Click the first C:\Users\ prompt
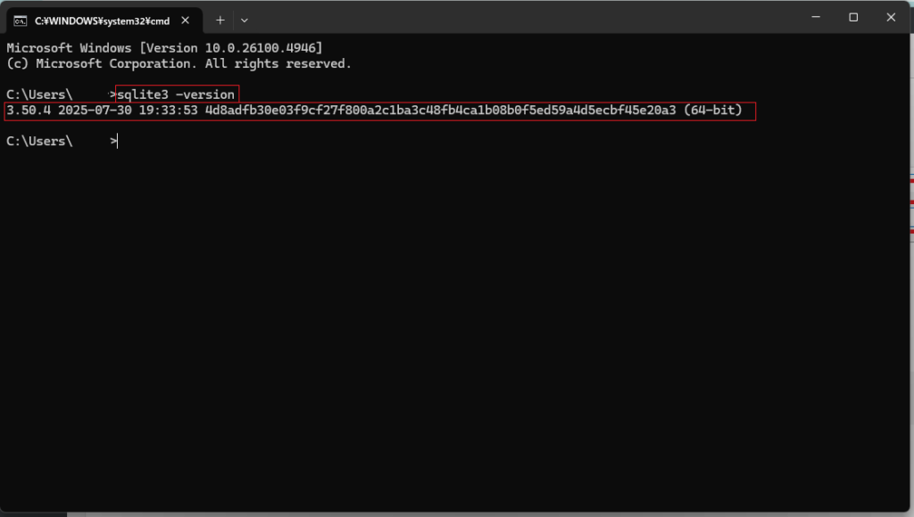The height and width of the screenshot is (517, 914). (39, 94)
